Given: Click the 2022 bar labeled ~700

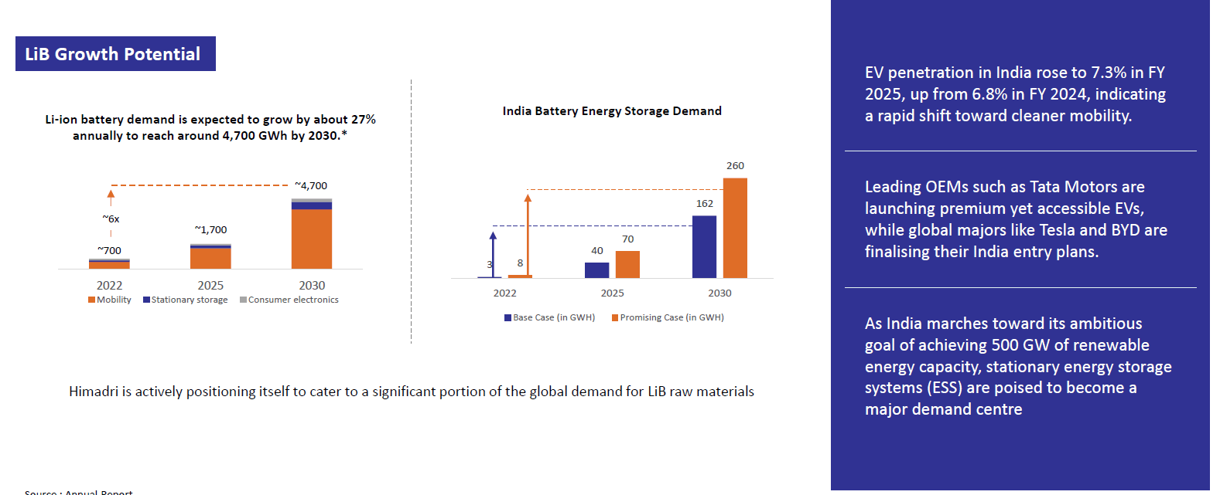Looking at the screenshot, I should [109, 264].
